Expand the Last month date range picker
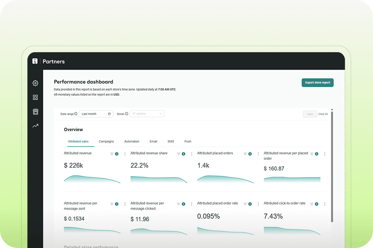The width and height of the screenshot is (373, 248). click(x=96, y=114)
